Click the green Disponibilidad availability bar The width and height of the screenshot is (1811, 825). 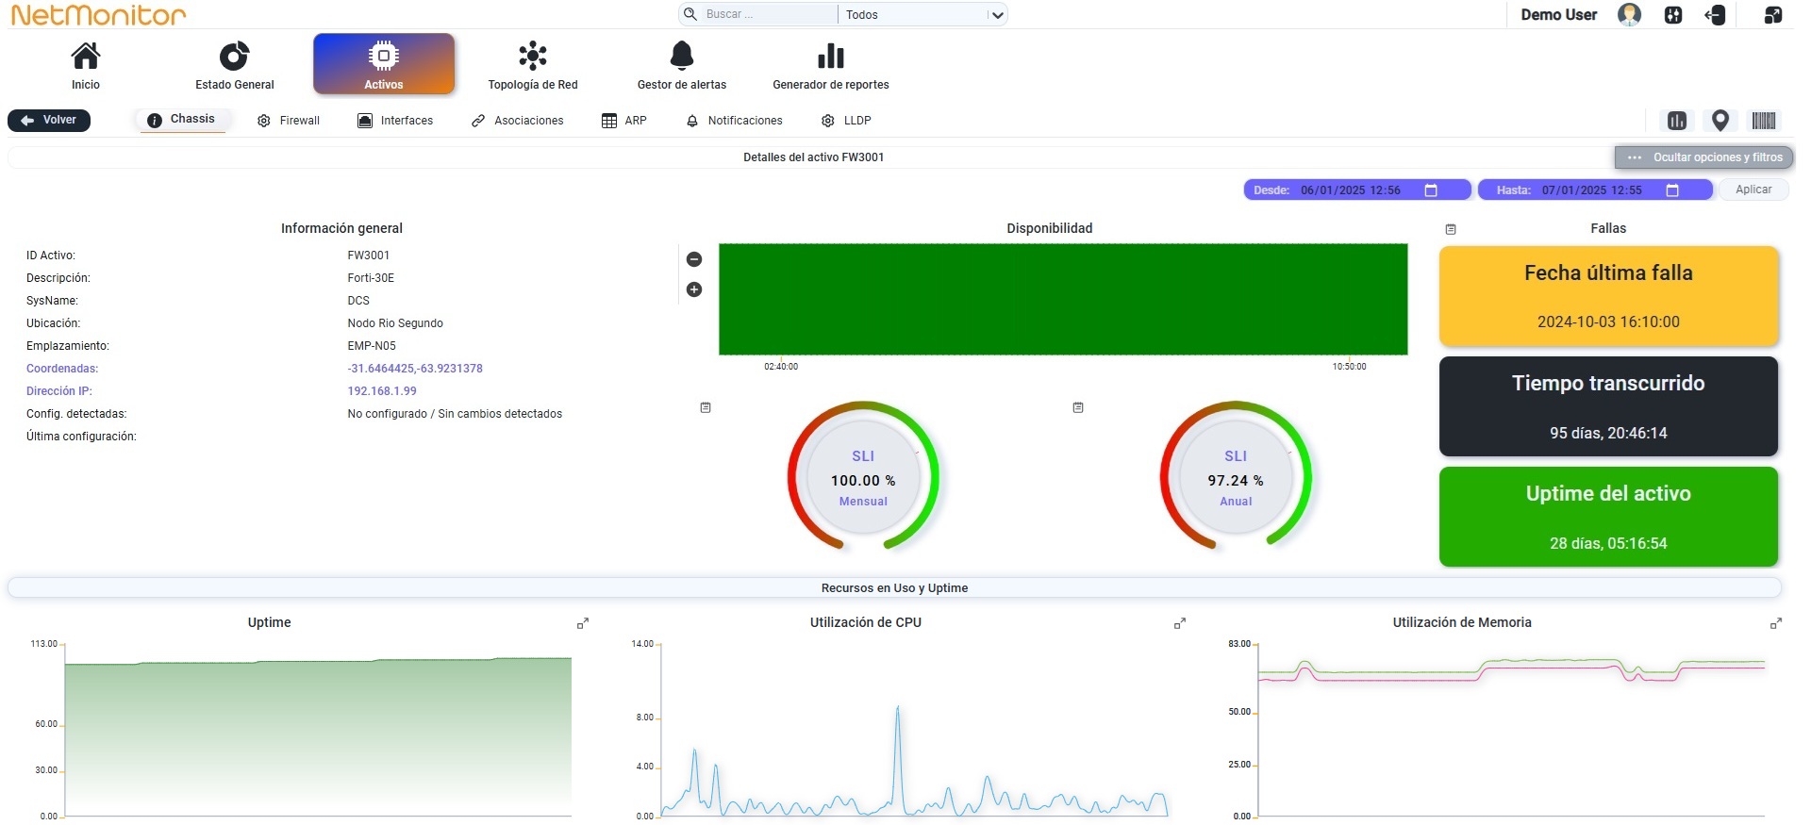(1063, 299)
